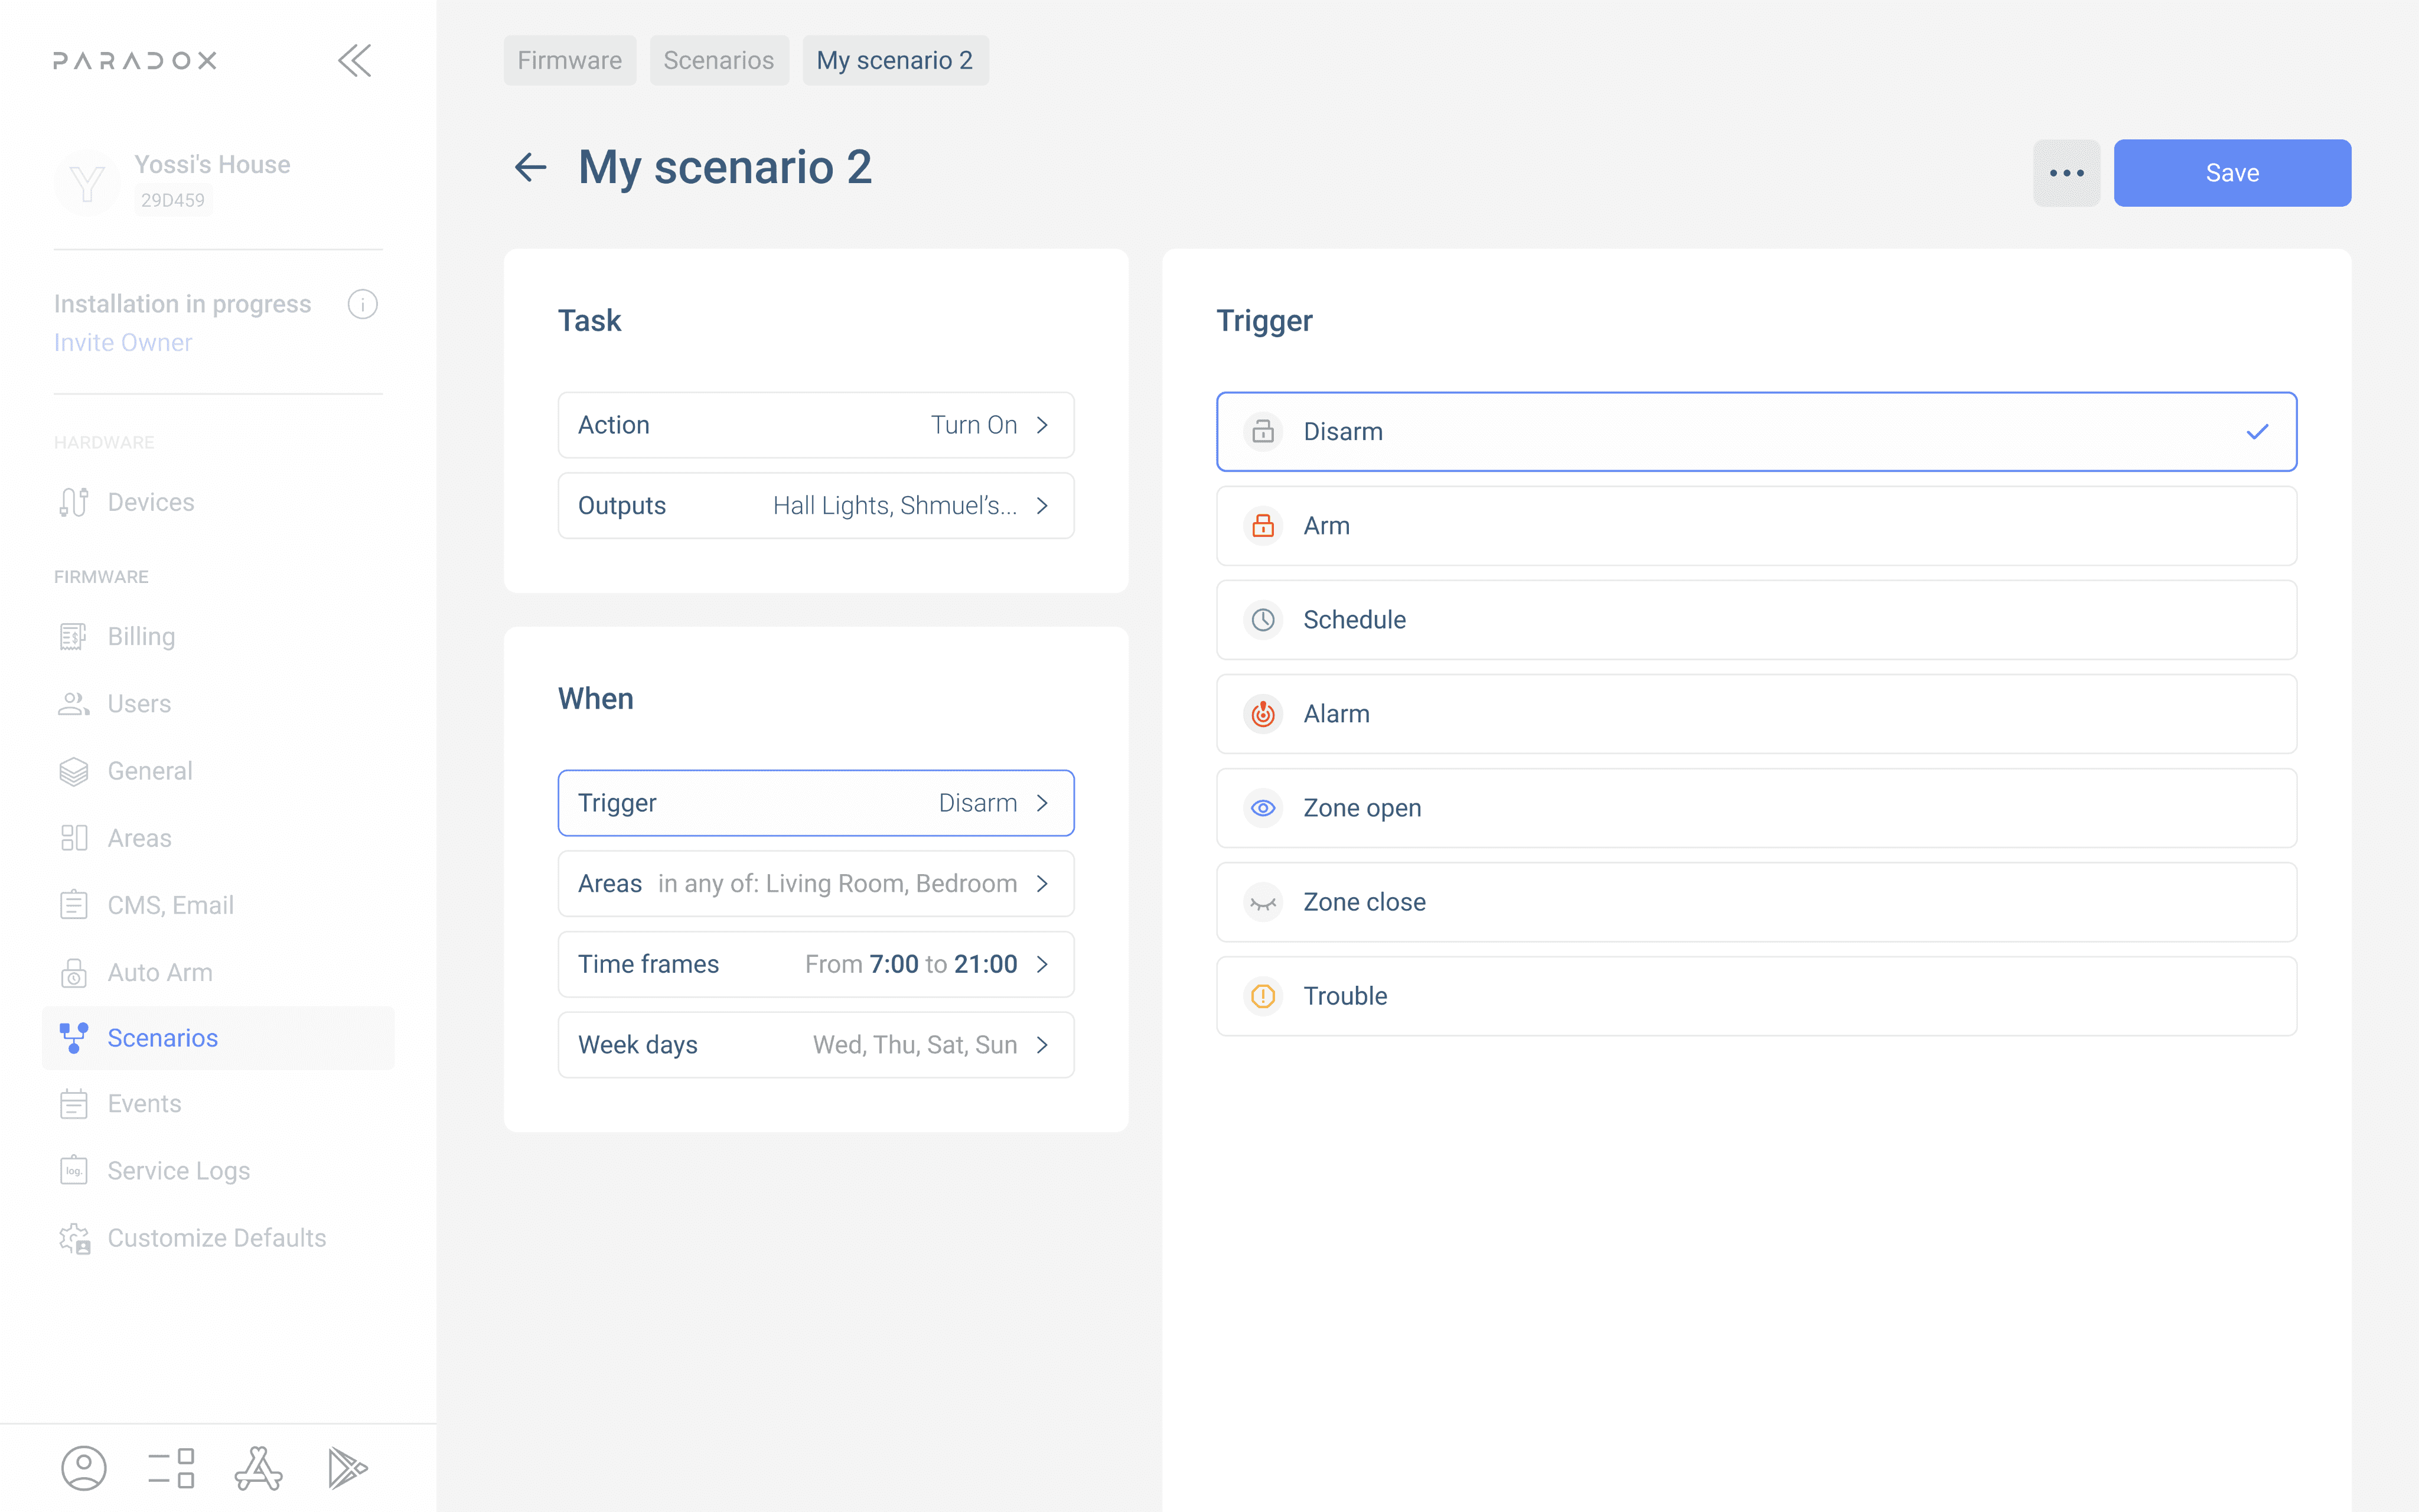Click the Scenarios breadcrumb

[x=719, y=61]
